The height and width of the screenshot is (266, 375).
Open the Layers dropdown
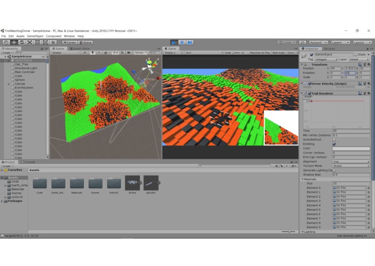(x=340, y=43)
